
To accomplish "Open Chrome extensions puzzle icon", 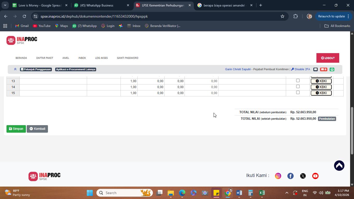I will tap(296, 16).
